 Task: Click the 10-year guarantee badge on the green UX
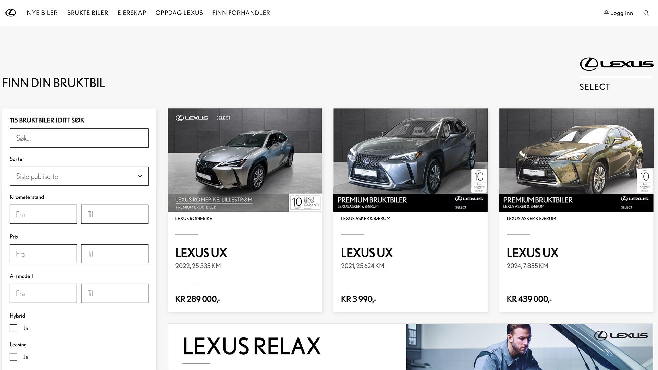pyautogui.click(x=644, y=180)
